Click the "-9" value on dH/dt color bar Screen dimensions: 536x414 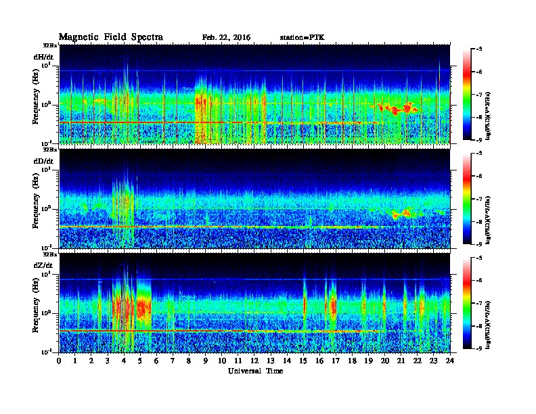(479, 140)
